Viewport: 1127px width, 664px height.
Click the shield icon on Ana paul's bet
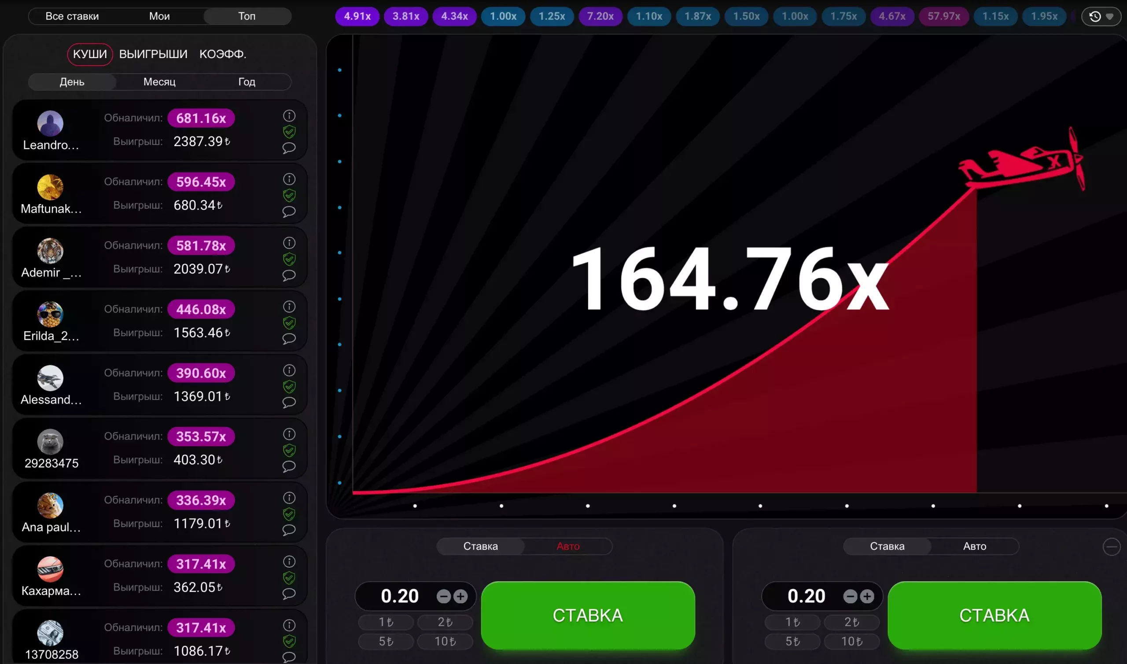[x=290, y=514]
